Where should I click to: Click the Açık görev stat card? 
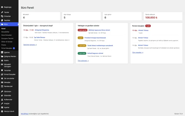point(122,16)
